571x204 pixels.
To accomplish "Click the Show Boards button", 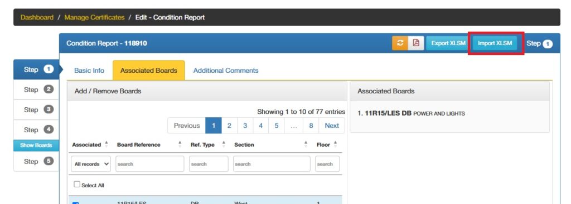I will pos(36,145).
